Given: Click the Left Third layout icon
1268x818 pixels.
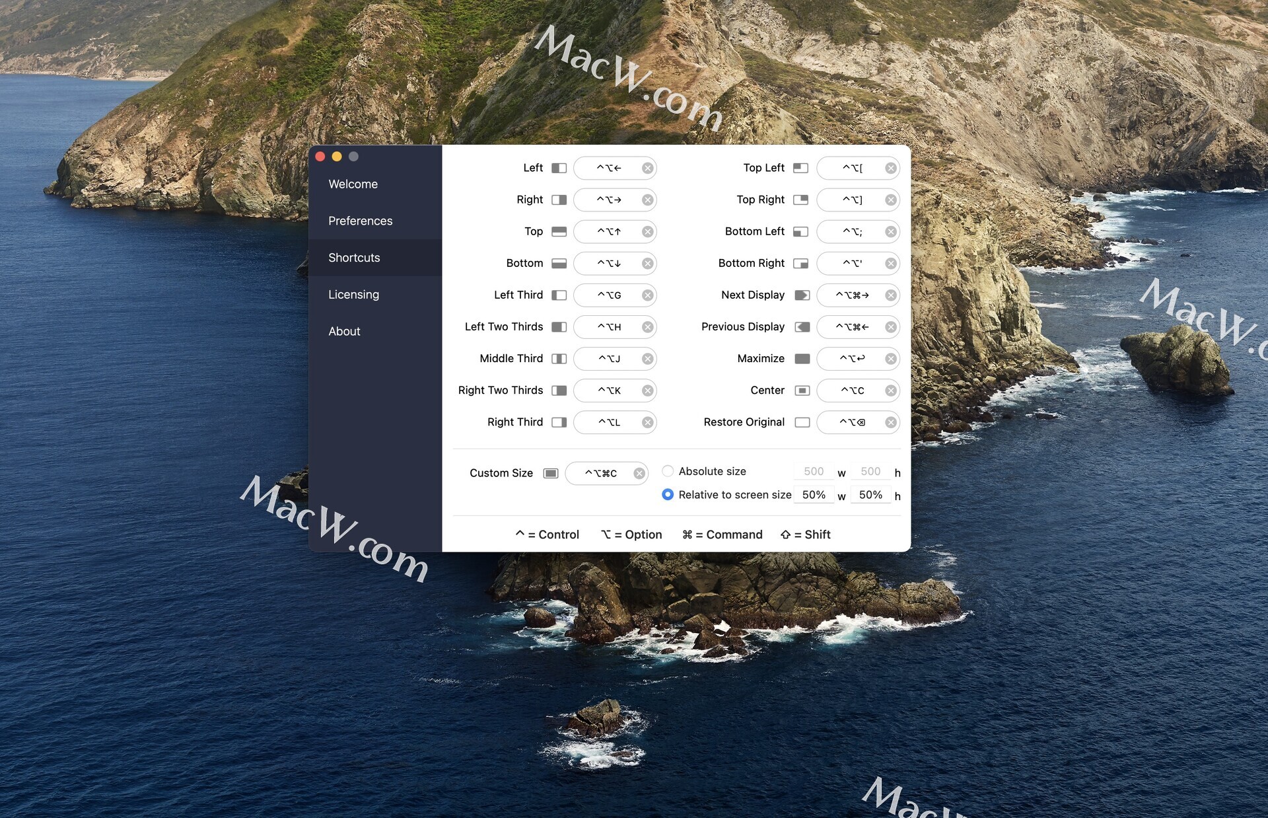Looking at the screenshot, I should (559, 295).
